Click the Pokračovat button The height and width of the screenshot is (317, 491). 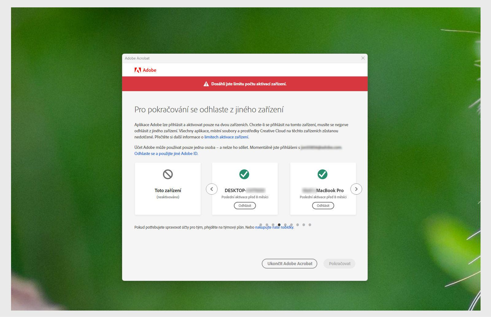[x=339, y=264]
